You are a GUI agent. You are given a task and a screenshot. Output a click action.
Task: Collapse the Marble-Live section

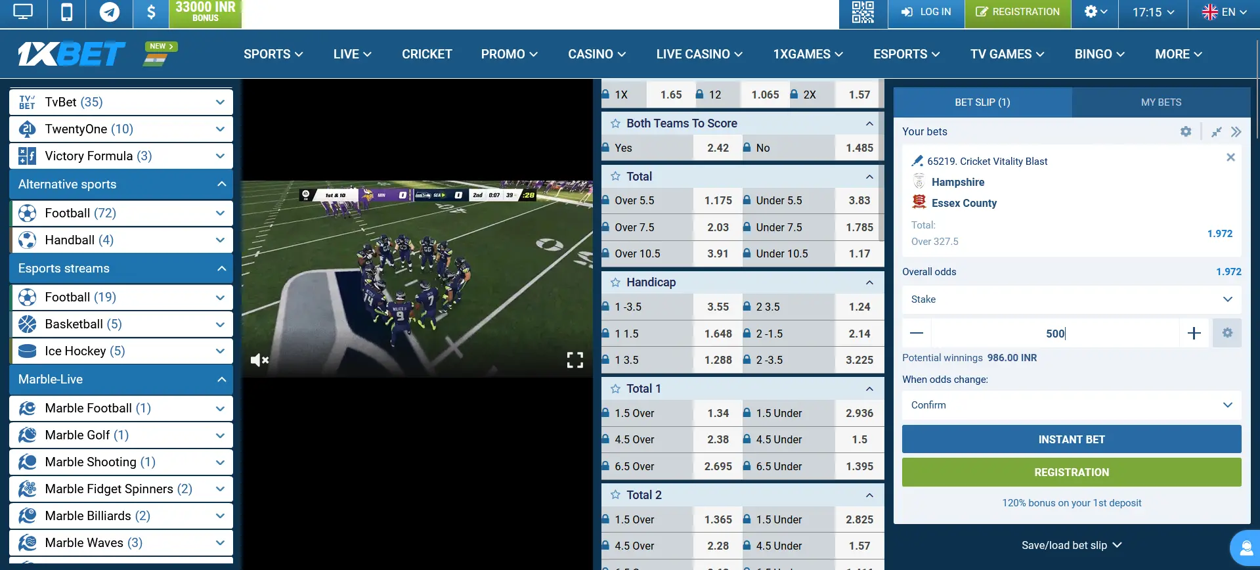pyautogui.click(x=221, y=379)
